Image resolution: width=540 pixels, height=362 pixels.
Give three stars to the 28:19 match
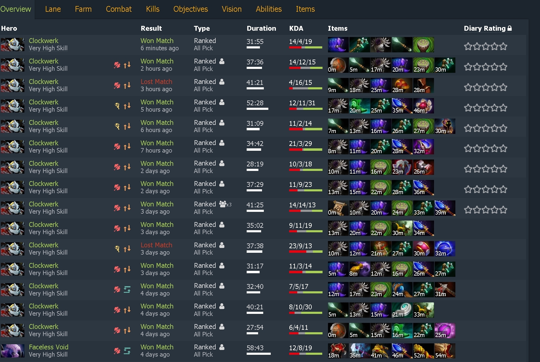click(485, 169)
